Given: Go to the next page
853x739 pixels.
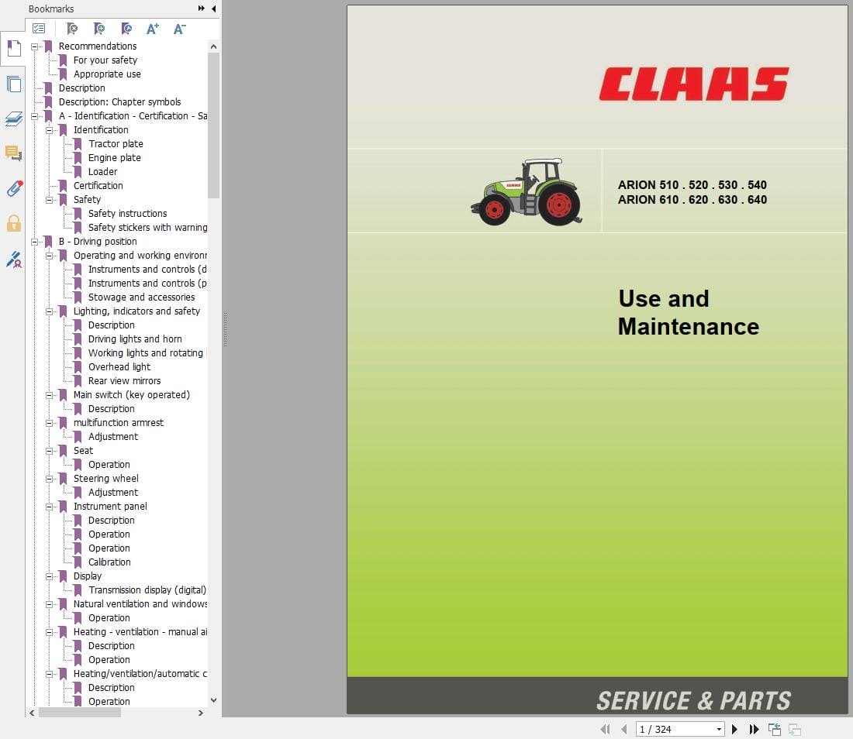Looking at the screenshot, I should (x=734, y=729).
